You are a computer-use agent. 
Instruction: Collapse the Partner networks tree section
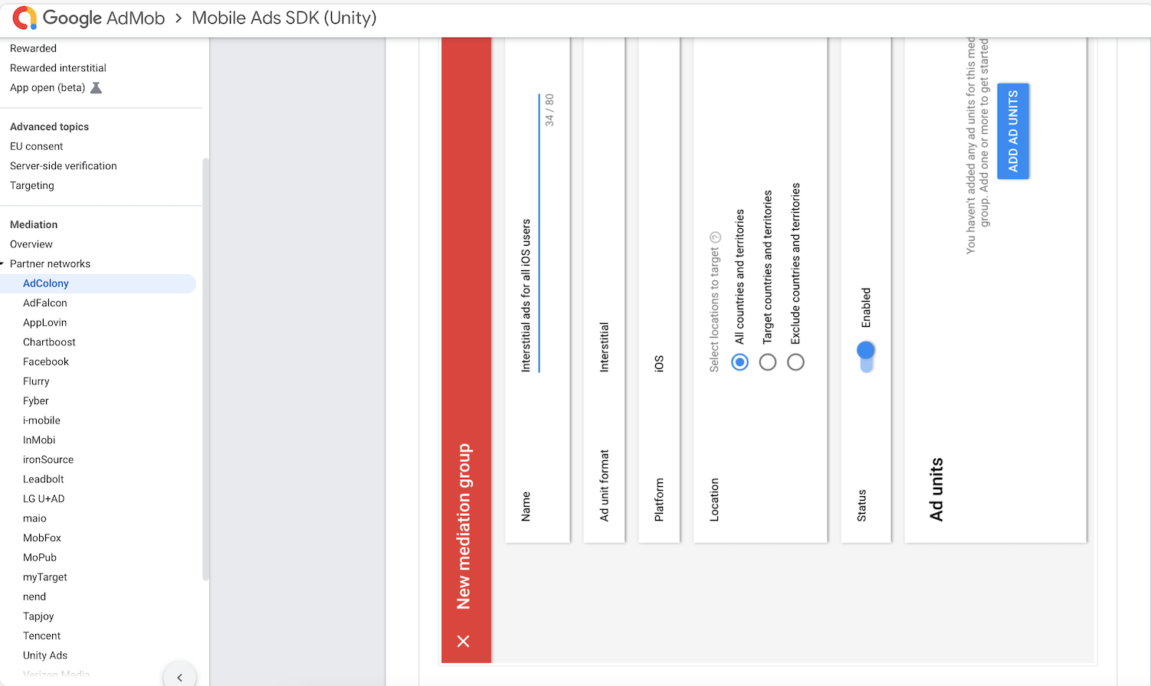point(5,263)
